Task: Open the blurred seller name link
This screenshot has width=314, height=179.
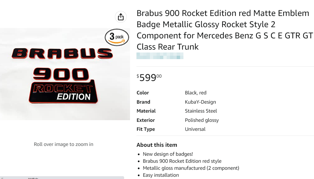Action: coord(159,56)
